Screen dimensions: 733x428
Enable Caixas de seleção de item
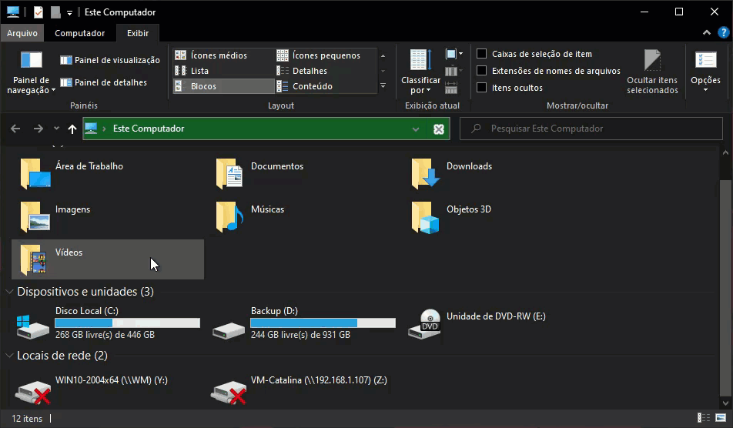481,54
